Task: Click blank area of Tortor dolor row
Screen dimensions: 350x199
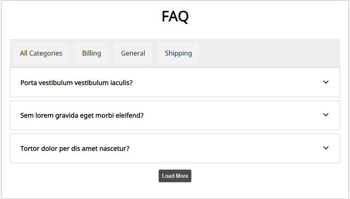Action: point(225,148)
